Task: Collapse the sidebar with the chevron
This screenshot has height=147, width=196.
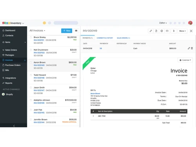Action: click(14, 126)
